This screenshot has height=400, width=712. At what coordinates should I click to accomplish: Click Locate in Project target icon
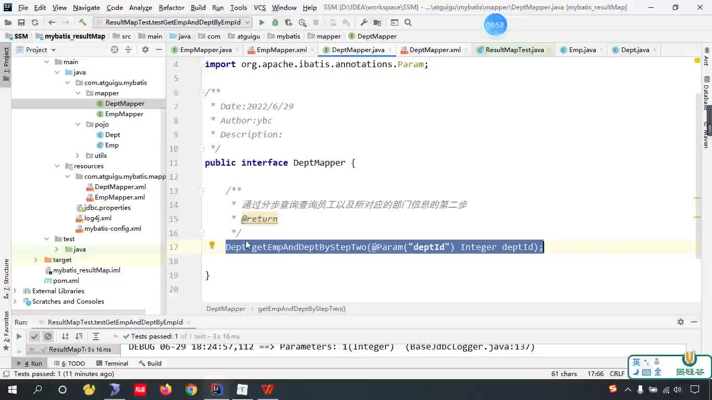pos(115,49)
